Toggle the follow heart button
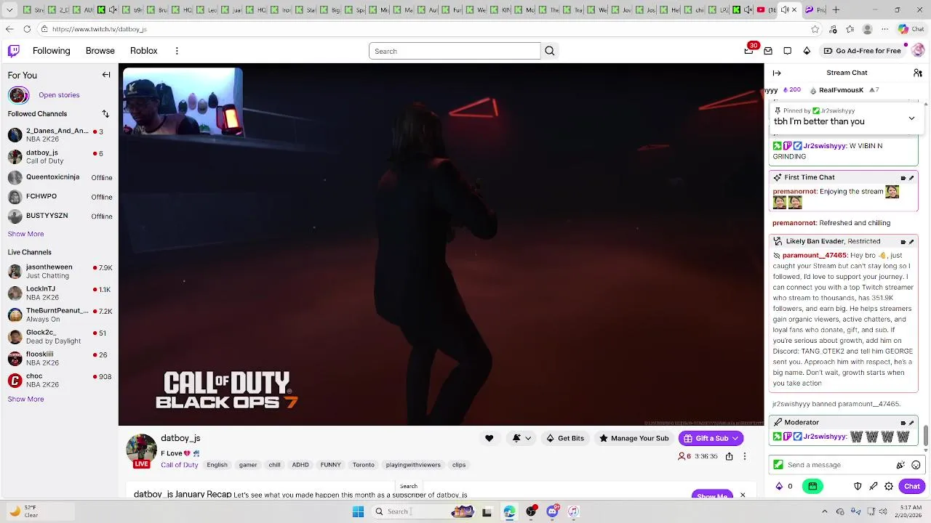The width and height of the screenshot is (931, 523). point(489,438)
